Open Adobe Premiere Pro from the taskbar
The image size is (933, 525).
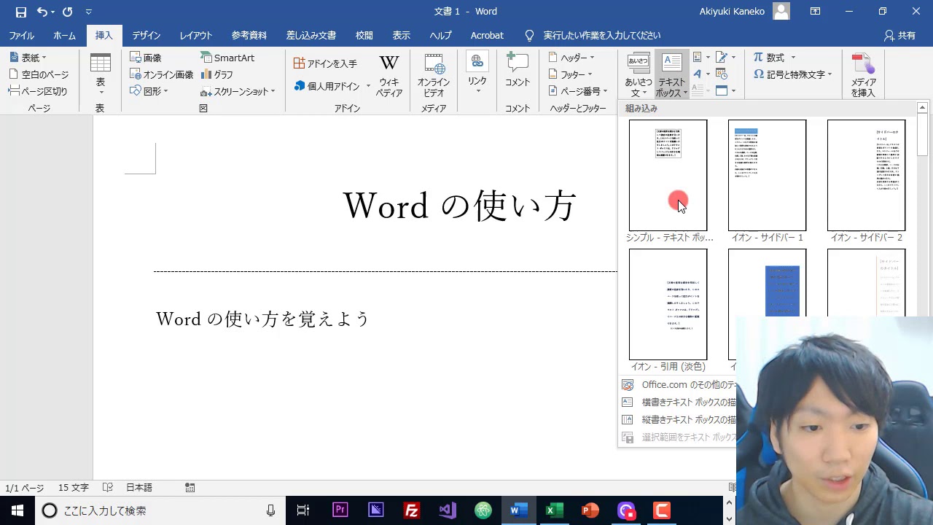click(x=340, y=510)
